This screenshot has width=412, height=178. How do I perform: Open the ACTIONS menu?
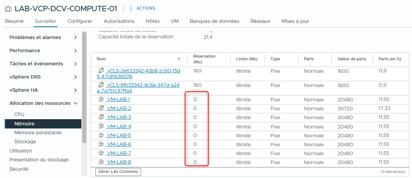point(146,9)
